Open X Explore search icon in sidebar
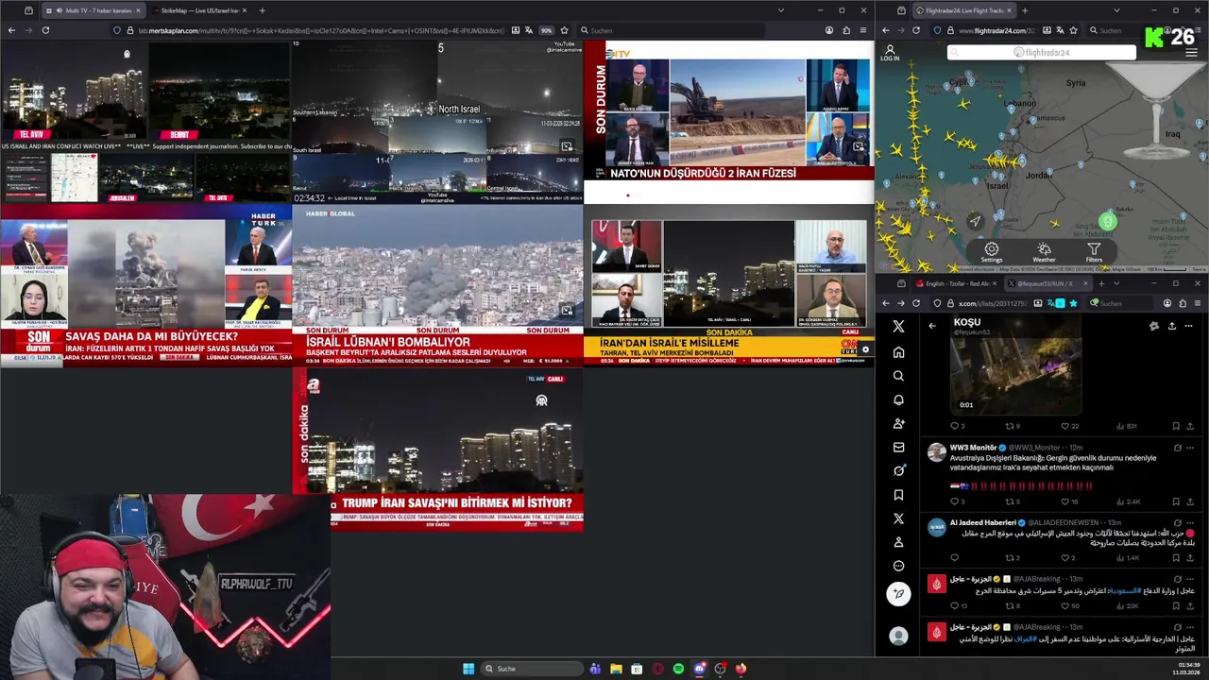Screen dimensions: 1209x680 (x=898, y=376)
